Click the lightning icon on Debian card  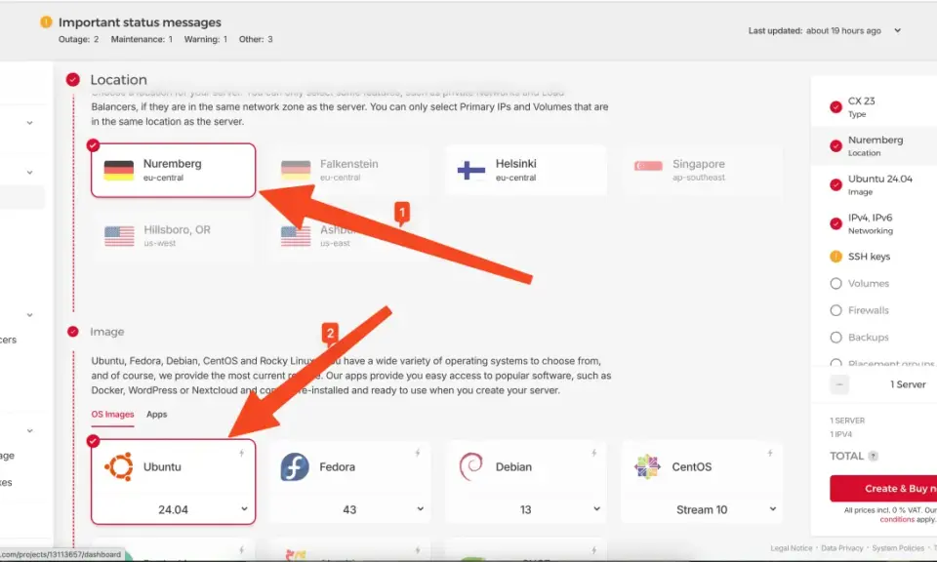pyautogui.click(x=594, y=454)
